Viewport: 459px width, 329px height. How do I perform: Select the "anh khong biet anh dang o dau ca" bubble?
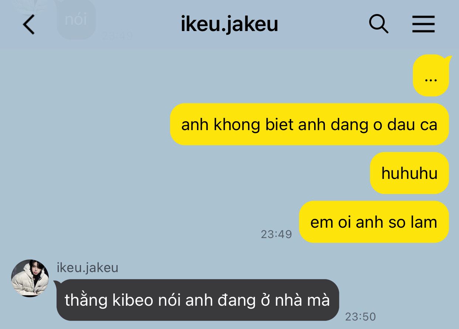point(309,124)
